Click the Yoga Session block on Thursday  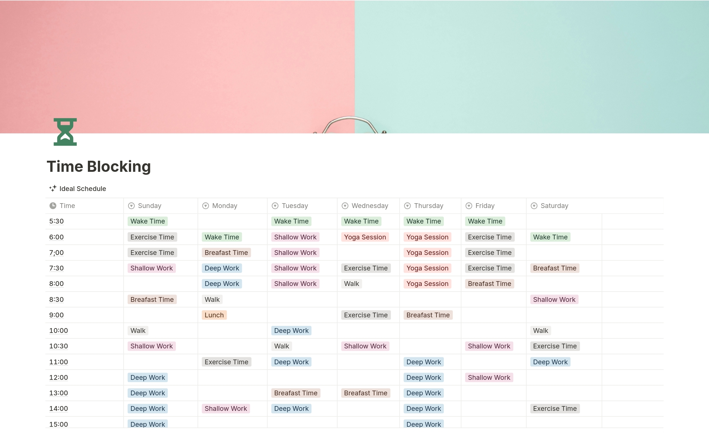pyautogui.click(x=428, y=236)
